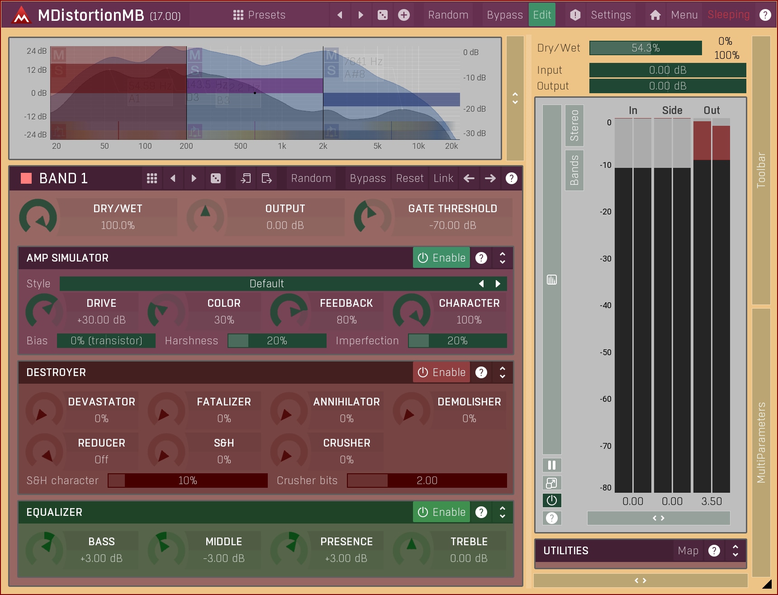Screen dimensions: 778x595
Task: Open the Band 1 presets grid icon
Action: [x=152, y=178]
